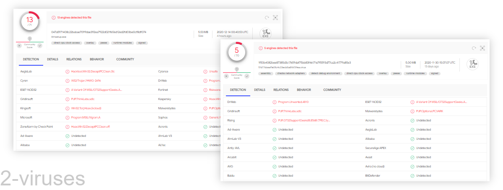Click the warning icon next to Program:MSIL/Vigram.A
This screenshot has width=503, height=190.
click(x=67, y=117)
